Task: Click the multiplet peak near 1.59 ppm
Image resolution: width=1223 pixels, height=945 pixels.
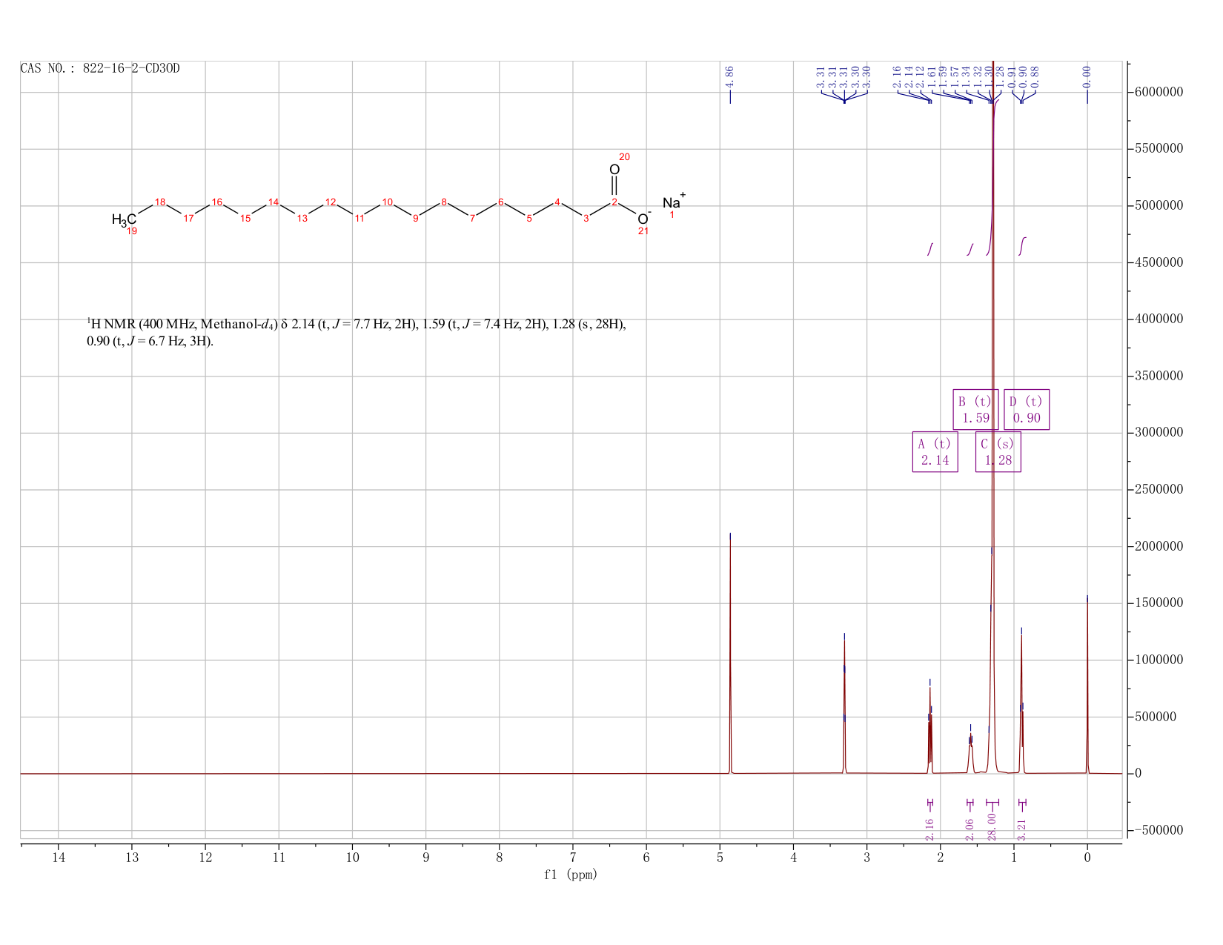Action: (970, 752)
